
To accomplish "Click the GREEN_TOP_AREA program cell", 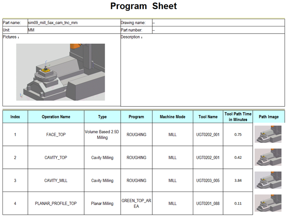I will (137, 203).
